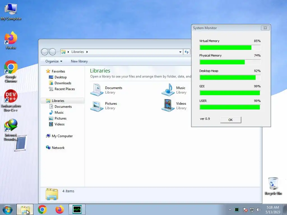Open the Organize menu
The height and width of the screenshot is (215, 287).
(54, 61)
